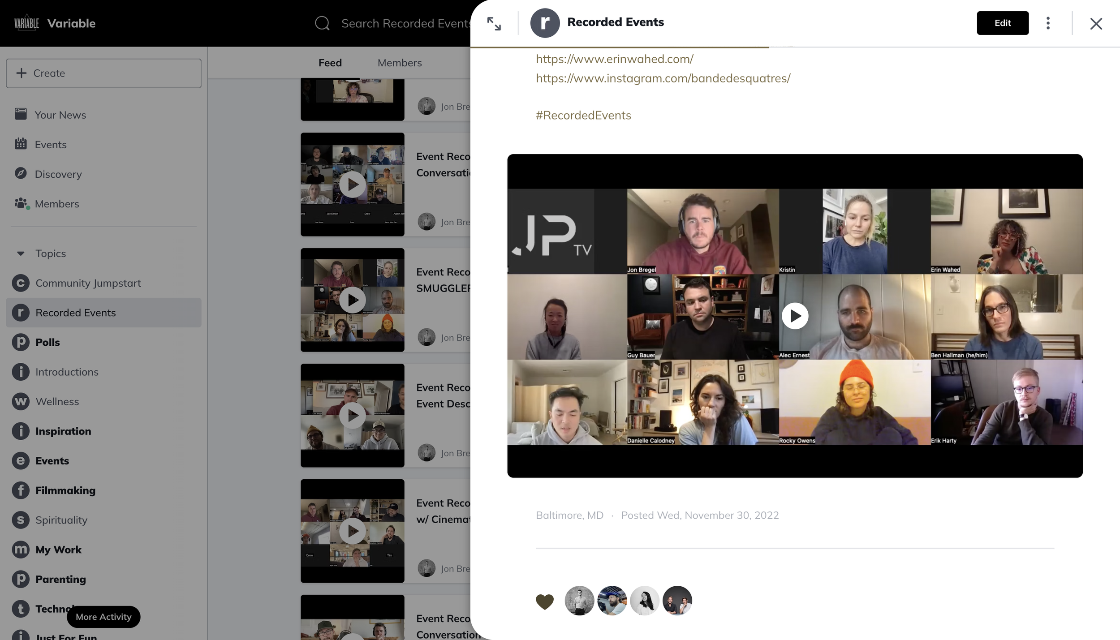Click the heart like icon
1120x640 pixels.
(544, 601)
